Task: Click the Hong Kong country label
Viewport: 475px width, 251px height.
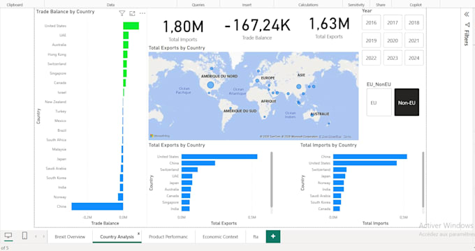Action: (x=57, y=54)
